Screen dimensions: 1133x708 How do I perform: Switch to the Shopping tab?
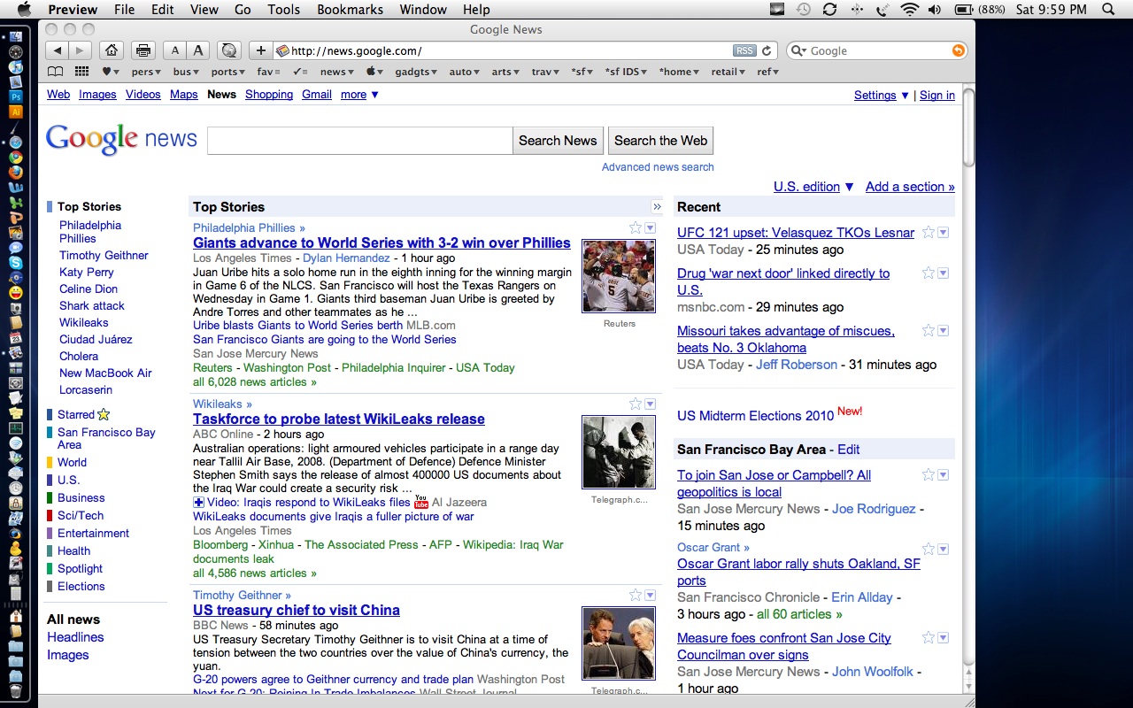point(269,95)
